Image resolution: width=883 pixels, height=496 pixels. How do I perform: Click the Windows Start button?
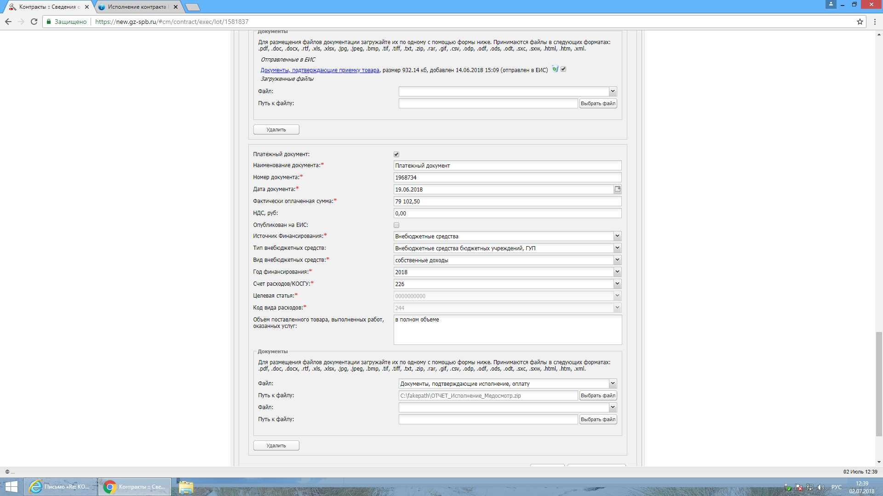pyautogui.click(x=11, y=487)
